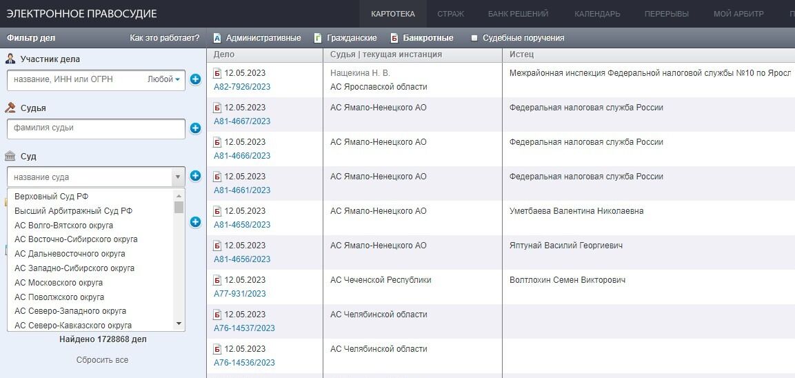Filter by Гражданские cases
The width and height of the screenshot is (795, 378).
coord(345,38)
